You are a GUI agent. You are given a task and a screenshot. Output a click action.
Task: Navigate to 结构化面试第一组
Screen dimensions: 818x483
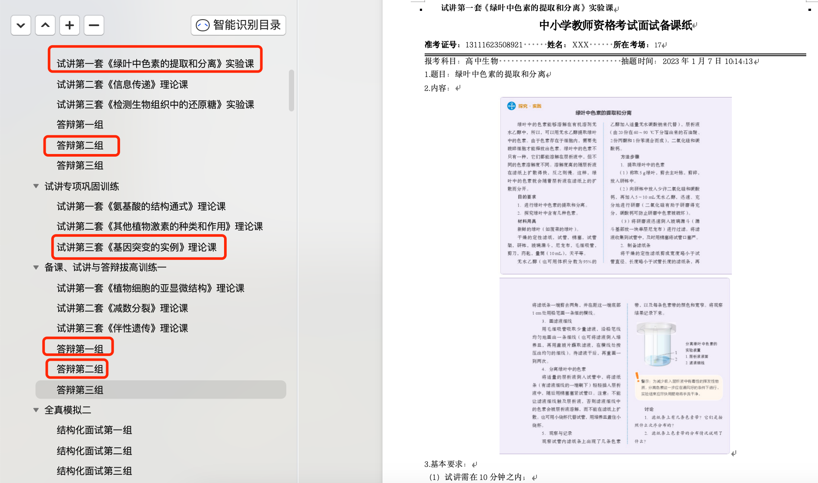tap(94, 430)
